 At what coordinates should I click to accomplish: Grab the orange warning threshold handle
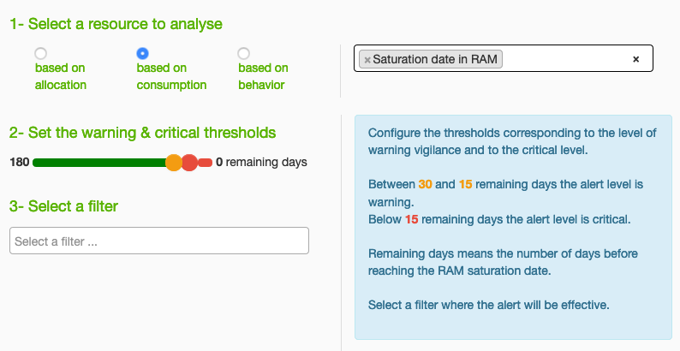(174, 163)
